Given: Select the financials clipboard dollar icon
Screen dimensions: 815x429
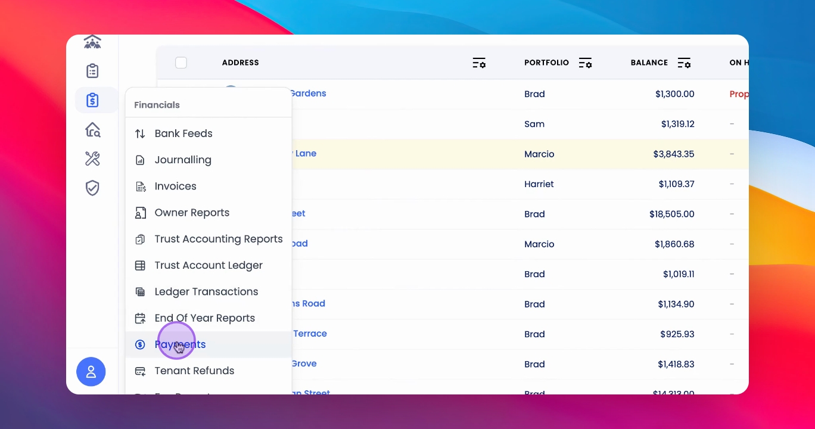Looking at the screenshot, I should 92,100.
